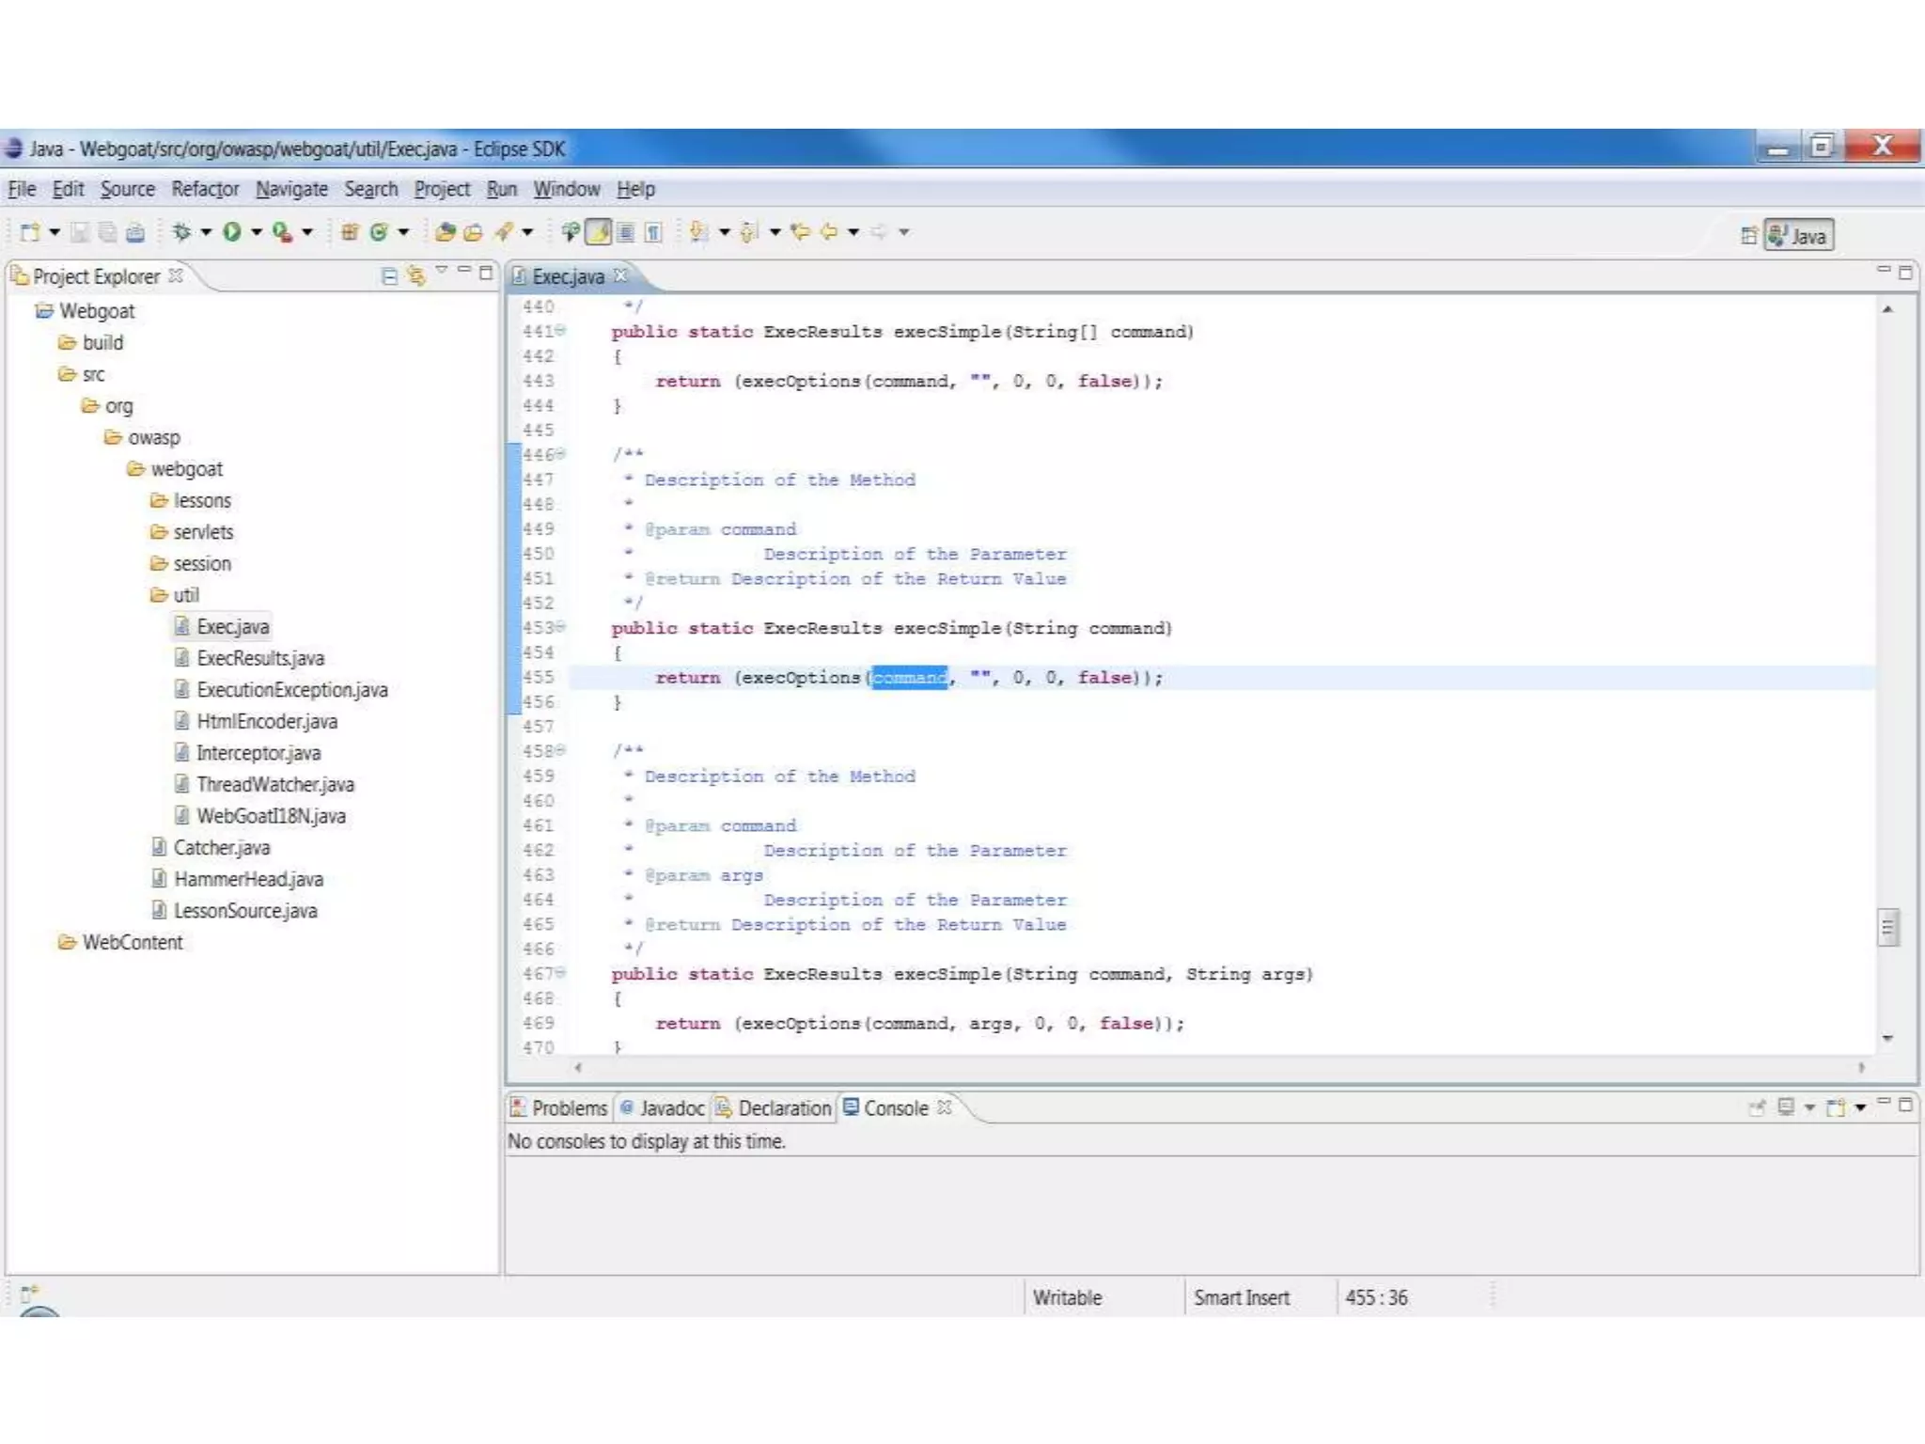The image size is (1925, 1444).
Task: Open the Run button dropdown arrow
Action: point(256,231)
